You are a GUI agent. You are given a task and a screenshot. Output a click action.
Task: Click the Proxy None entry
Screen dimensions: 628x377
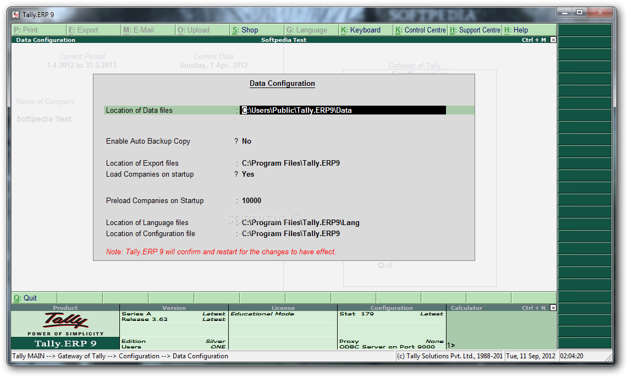392,341
